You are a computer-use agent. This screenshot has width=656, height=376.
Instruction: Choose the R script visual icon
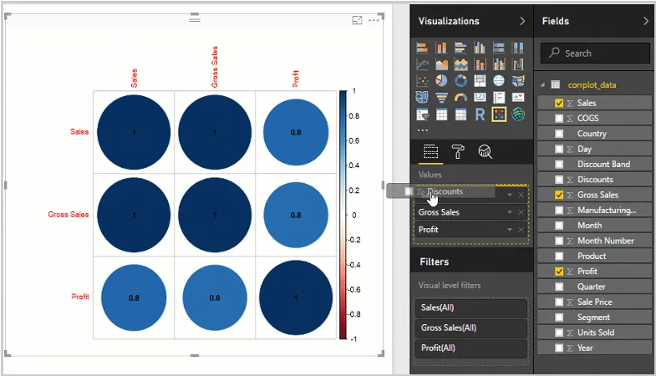(480, 114)
